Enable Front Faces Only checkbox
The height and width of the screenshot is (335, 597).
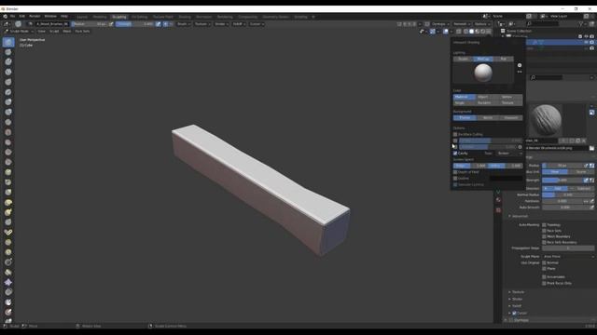(x=544, y=283)
